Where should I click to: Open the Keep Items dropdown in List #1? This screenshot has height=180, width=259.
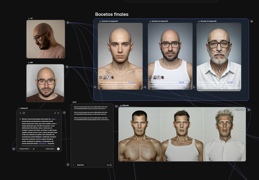click(x=81, y=165)
